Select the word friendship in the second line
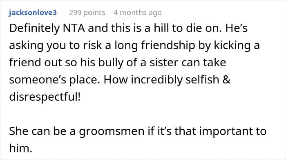The height and width of the screenshot is (160, 286). point(168,45)
